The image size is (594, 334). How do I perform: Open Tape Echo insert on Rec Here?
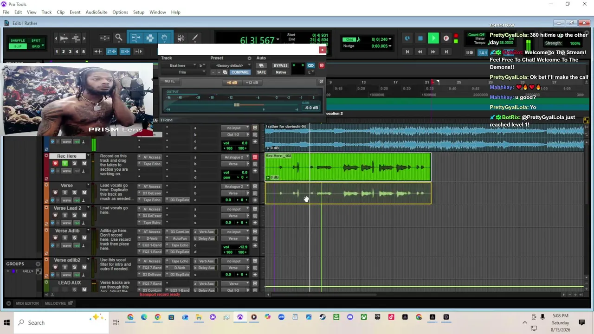(152, 164)
